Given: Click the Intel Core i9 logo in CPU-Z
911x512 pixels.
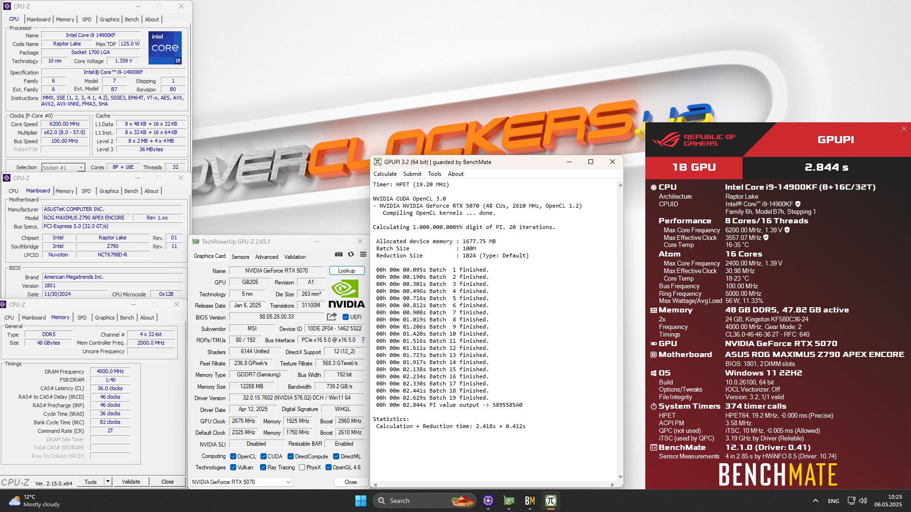Looking at the screenshot, I should pos(165,48).
